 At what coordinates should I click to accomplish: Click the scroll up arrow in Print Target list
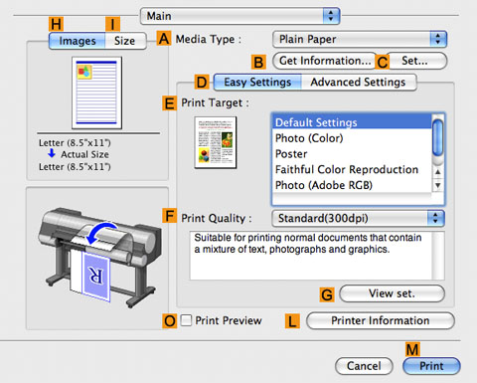click(438, 172)
